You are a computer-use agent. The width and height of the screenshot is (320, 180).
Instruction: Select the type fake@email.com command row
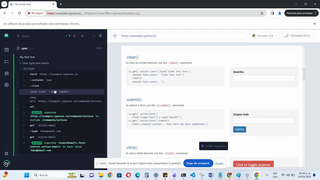[61, 131]
